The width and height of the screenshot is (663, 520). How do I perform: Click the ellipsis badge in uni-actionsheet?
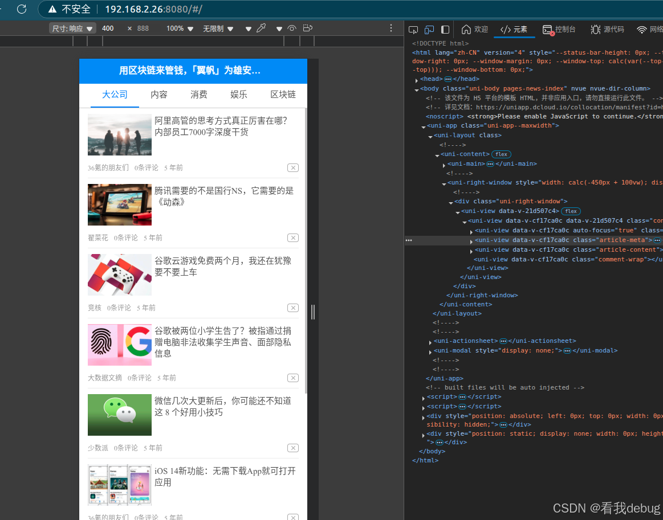(503, 341)
